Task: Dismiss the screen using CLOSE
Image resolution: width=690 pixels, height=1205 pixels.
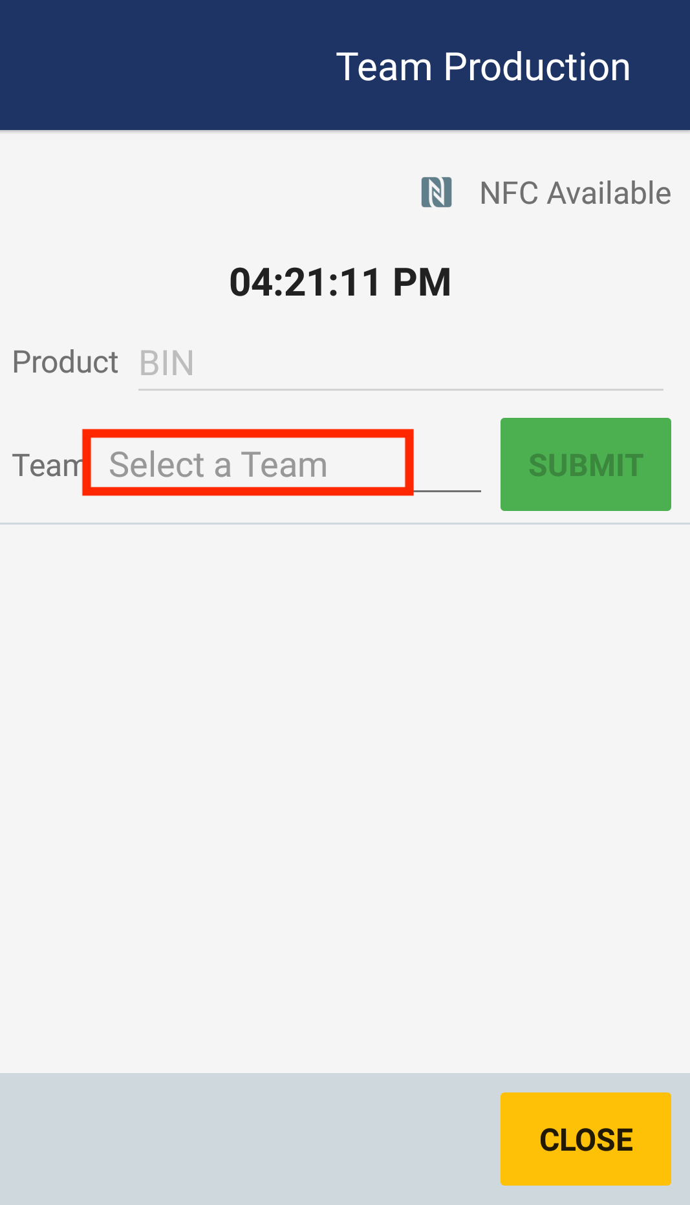Action: click(x=585, y=1138)
